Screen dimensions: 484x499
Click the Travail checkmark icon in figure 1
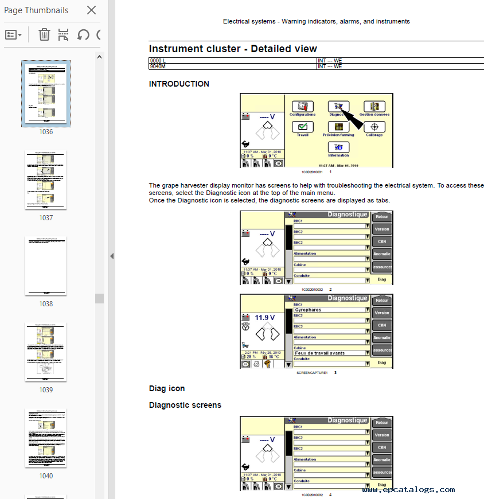click(303, 127)
